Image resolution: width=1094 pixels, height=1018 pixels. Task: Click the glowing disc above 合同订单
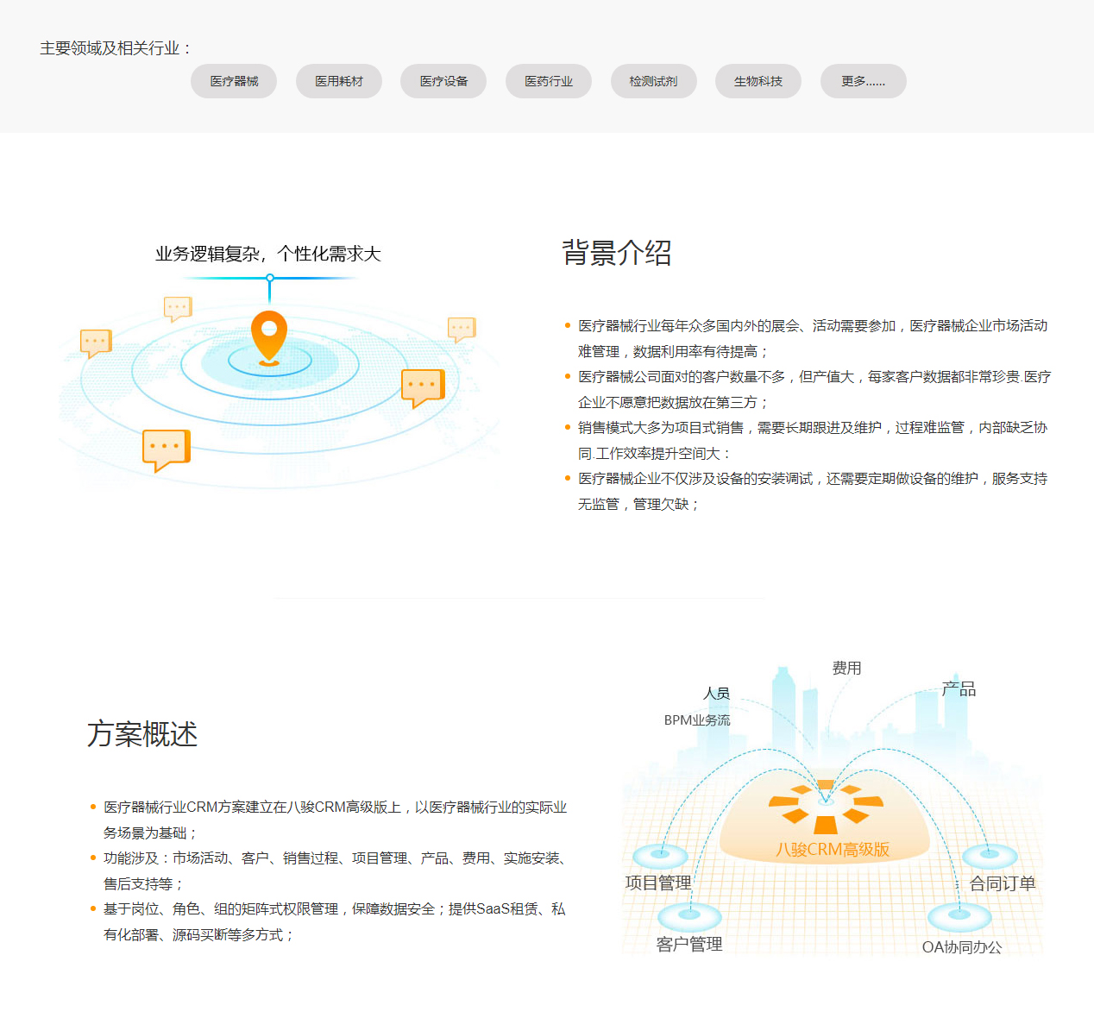pyautogui.click(x=990, y=856)
